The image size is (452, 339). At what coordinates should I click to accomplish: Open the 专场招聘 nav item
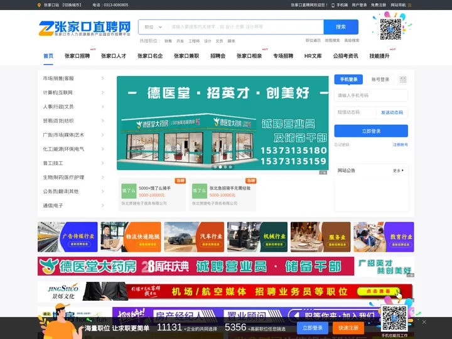(x=283, y=56)
